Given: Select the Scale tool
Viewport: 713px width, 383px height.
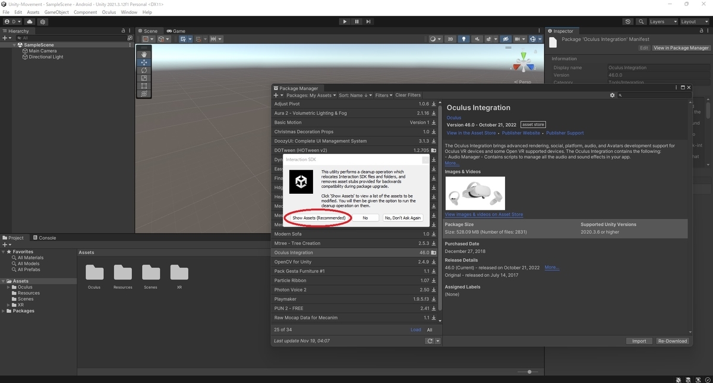Looking at the screenshot, I should point(144,78).
